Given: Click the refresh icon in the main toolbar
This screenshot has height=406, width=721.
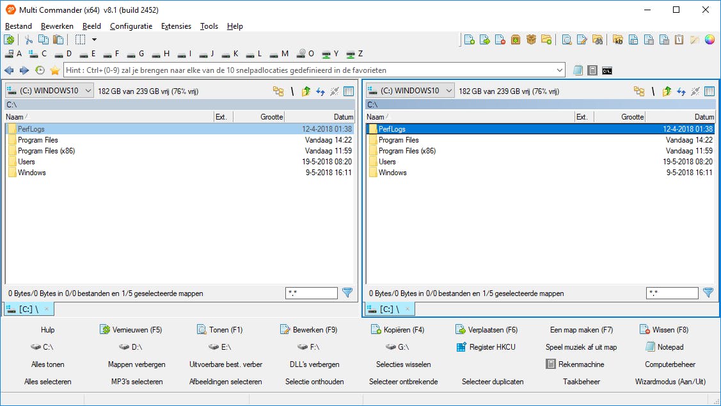Looking at the screenshot, I should click(9, 40).
